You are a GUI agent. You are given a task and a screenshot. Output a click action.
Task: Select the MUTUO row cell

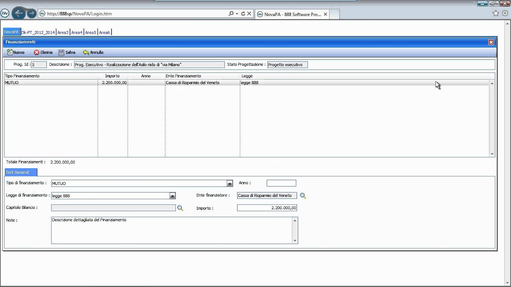coord(51,83)
